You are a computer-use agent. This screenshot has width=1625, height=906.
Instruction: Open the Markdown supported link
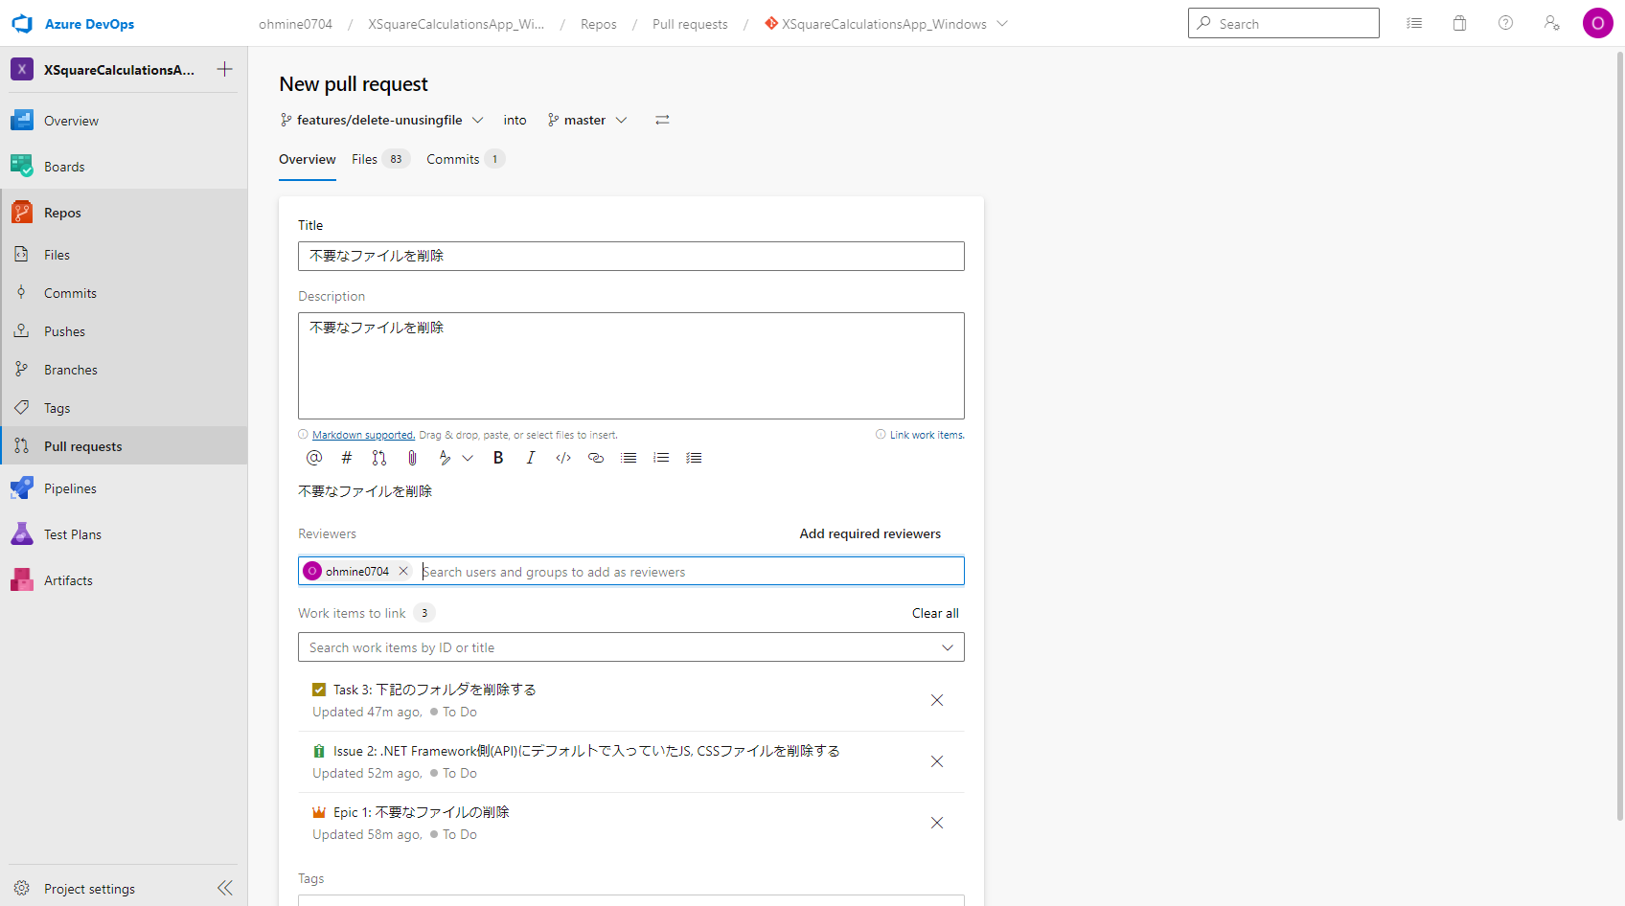click(363, 435)
